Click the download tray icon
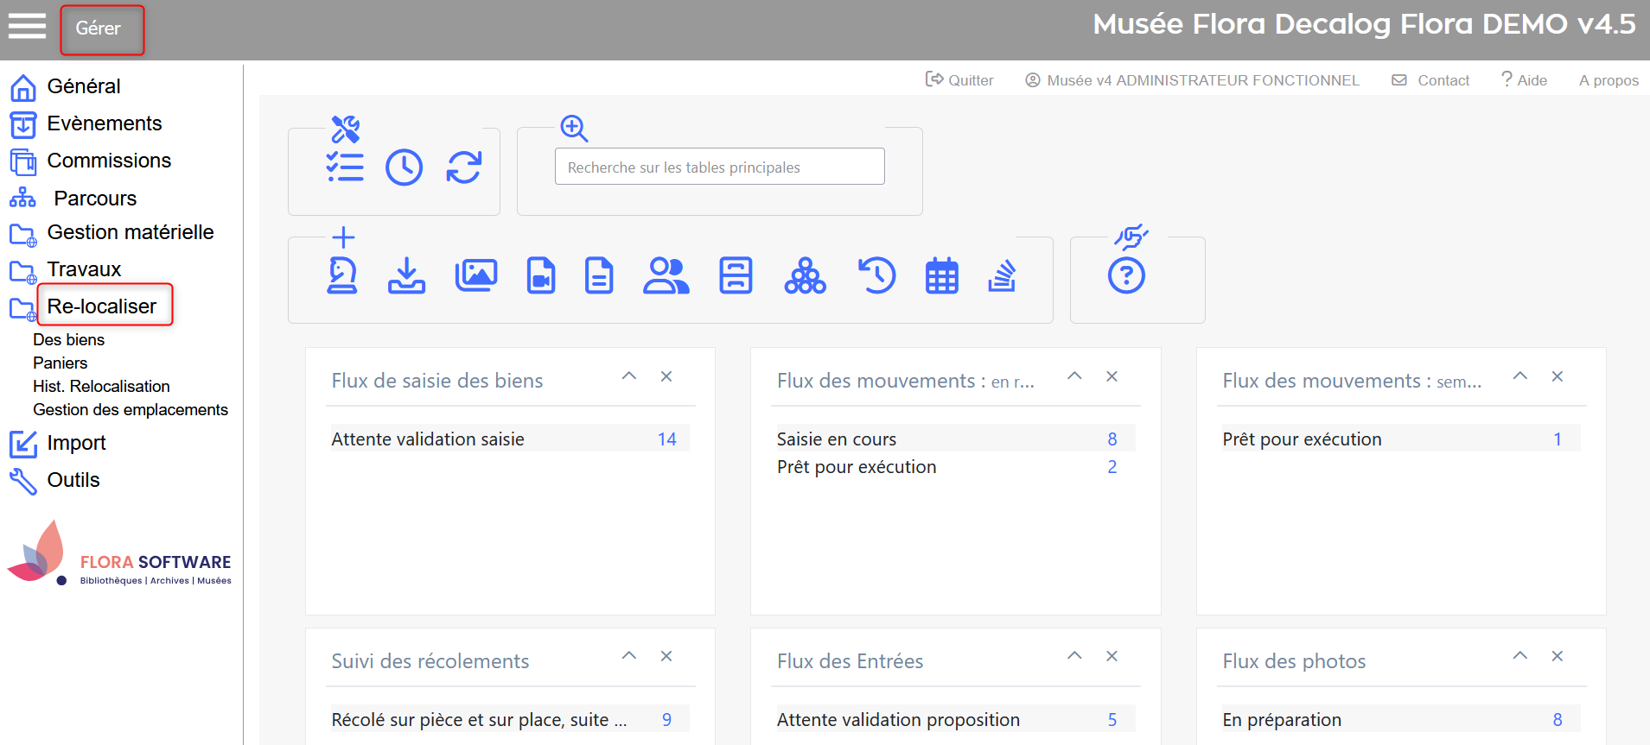 click(x=406, y=276)
